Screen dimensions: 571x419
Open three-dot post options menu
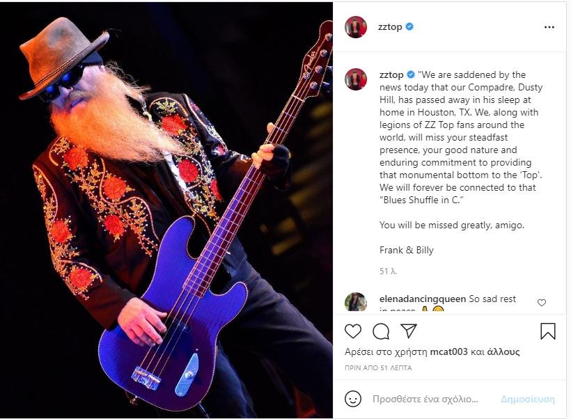click(549, 27)
